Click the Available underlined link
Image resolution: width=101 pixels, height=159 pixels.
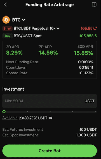(x=10, y=118)
